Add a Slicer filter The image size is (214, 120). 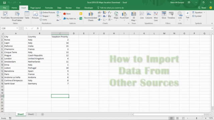[x=164, y=15]
